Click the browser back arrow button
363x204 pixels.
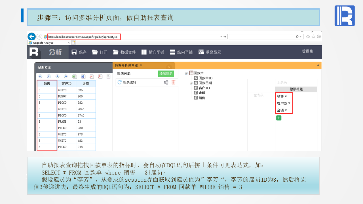tap(31, 37)
